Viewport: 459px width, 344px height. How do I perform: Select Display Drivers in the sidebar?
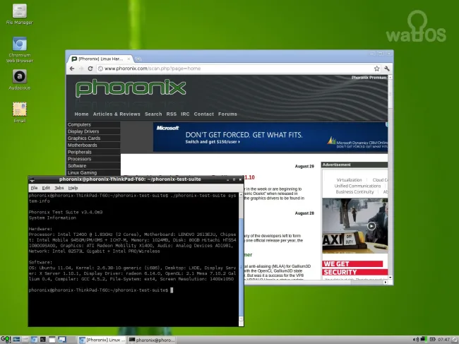93,131
